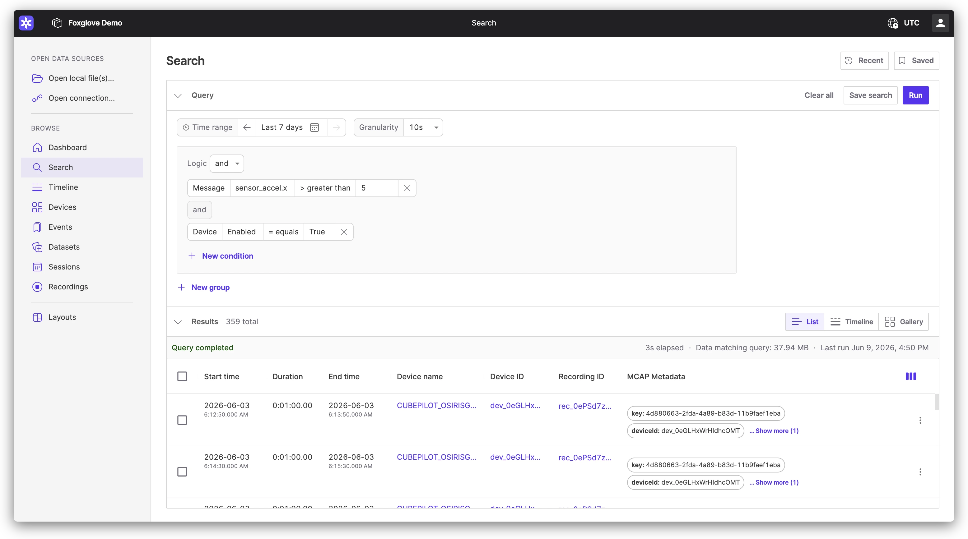Select the 6:12:50.000 AM result row checkbox
The width and height of the screenshot is (968, 539).
click(x=182, y=420)
